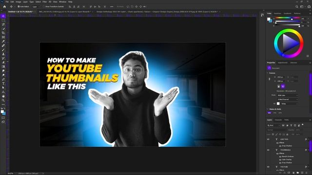Select the Move tool in the toolbar
The width and height of the screenshot is (312, 175).
(3, 16)
